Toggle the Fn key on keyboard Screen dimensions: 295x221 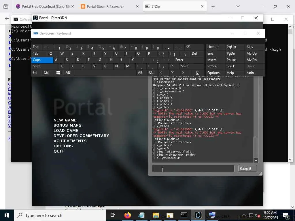[x=37, y=73]
